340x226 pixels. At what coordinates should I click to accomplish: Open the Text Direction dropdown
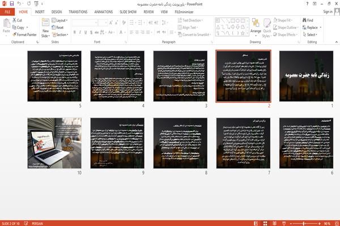coord(190,20)
